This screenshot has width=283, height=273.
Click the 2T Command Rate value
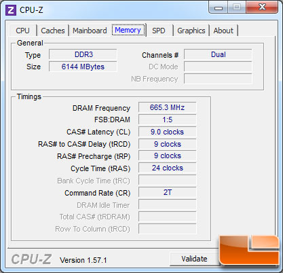(x=168, y=193)
